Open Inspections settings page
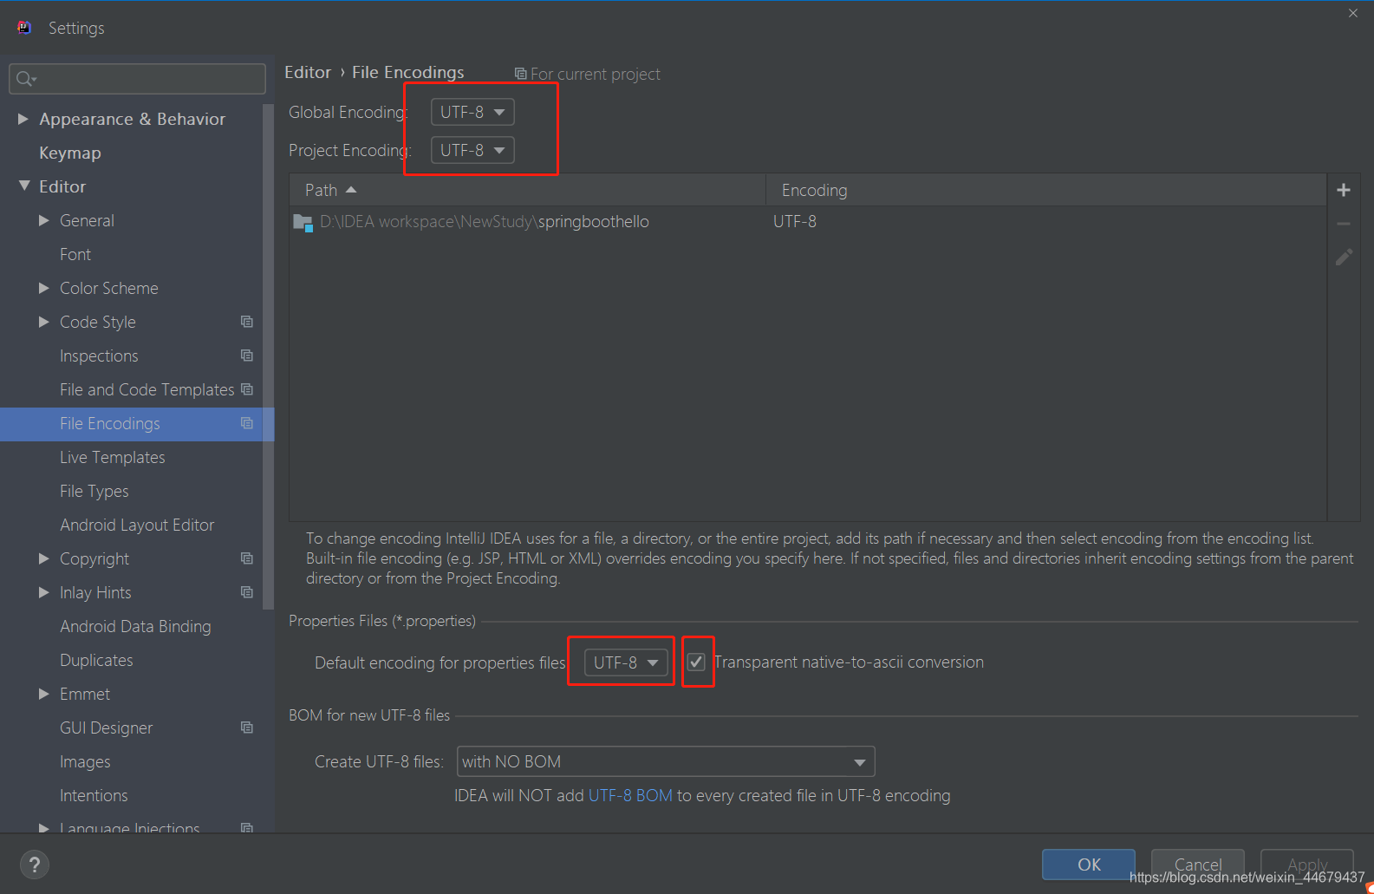The image size is (1374, 894). point(99,356)
